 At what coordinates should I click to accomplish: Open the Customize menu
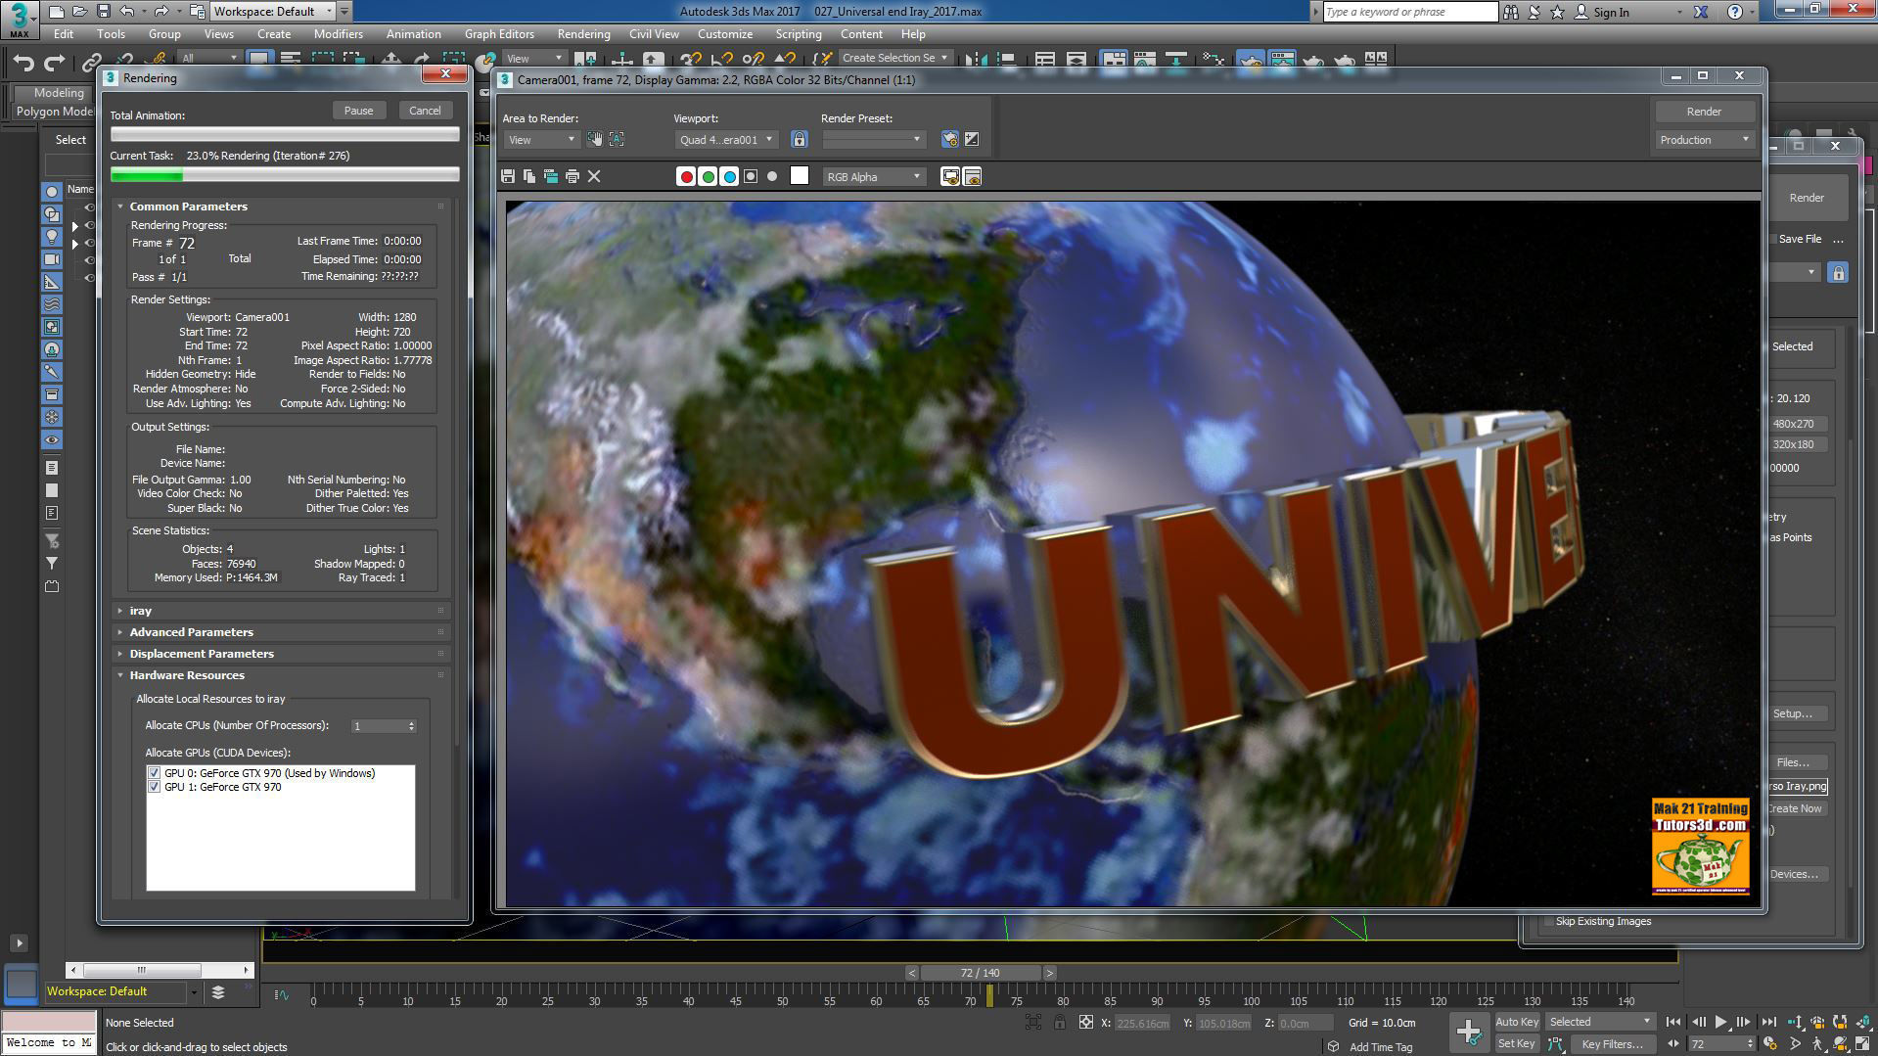[x=725, y=34]
